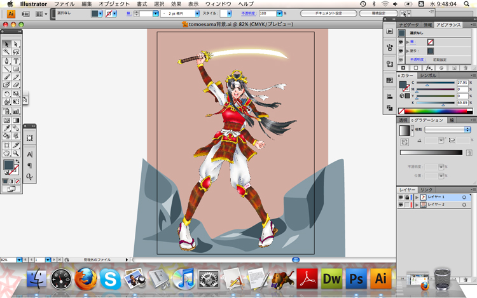Switch to the 透明 tab
The image size is (477, 298).
pyautogui.click(x=403, y=120)
